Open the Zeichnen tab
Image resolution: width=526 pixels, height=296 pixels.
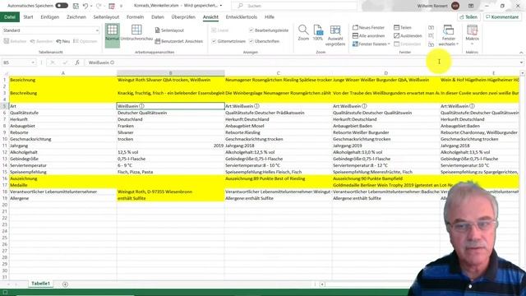click(x=76, y=16)
